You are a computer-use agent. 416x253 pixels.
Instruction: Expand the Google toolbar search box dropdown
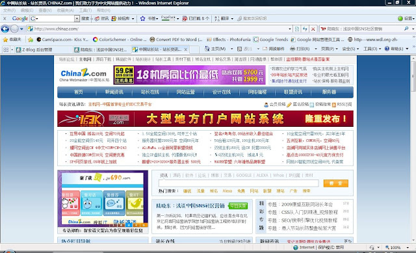point(77,18)
